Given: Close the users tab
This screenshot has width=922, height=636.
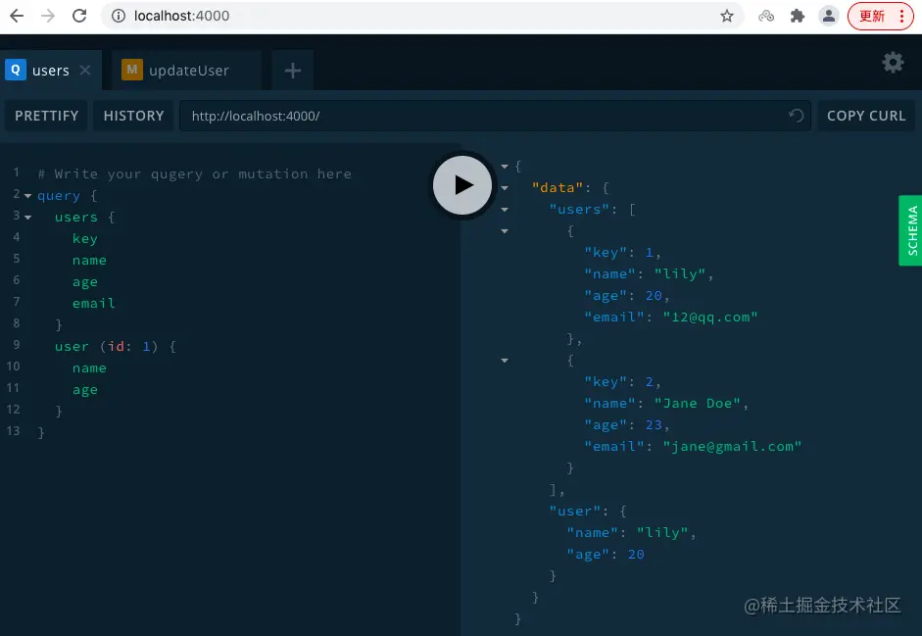Looking at the screenshot, I should [x=85, y=70].
